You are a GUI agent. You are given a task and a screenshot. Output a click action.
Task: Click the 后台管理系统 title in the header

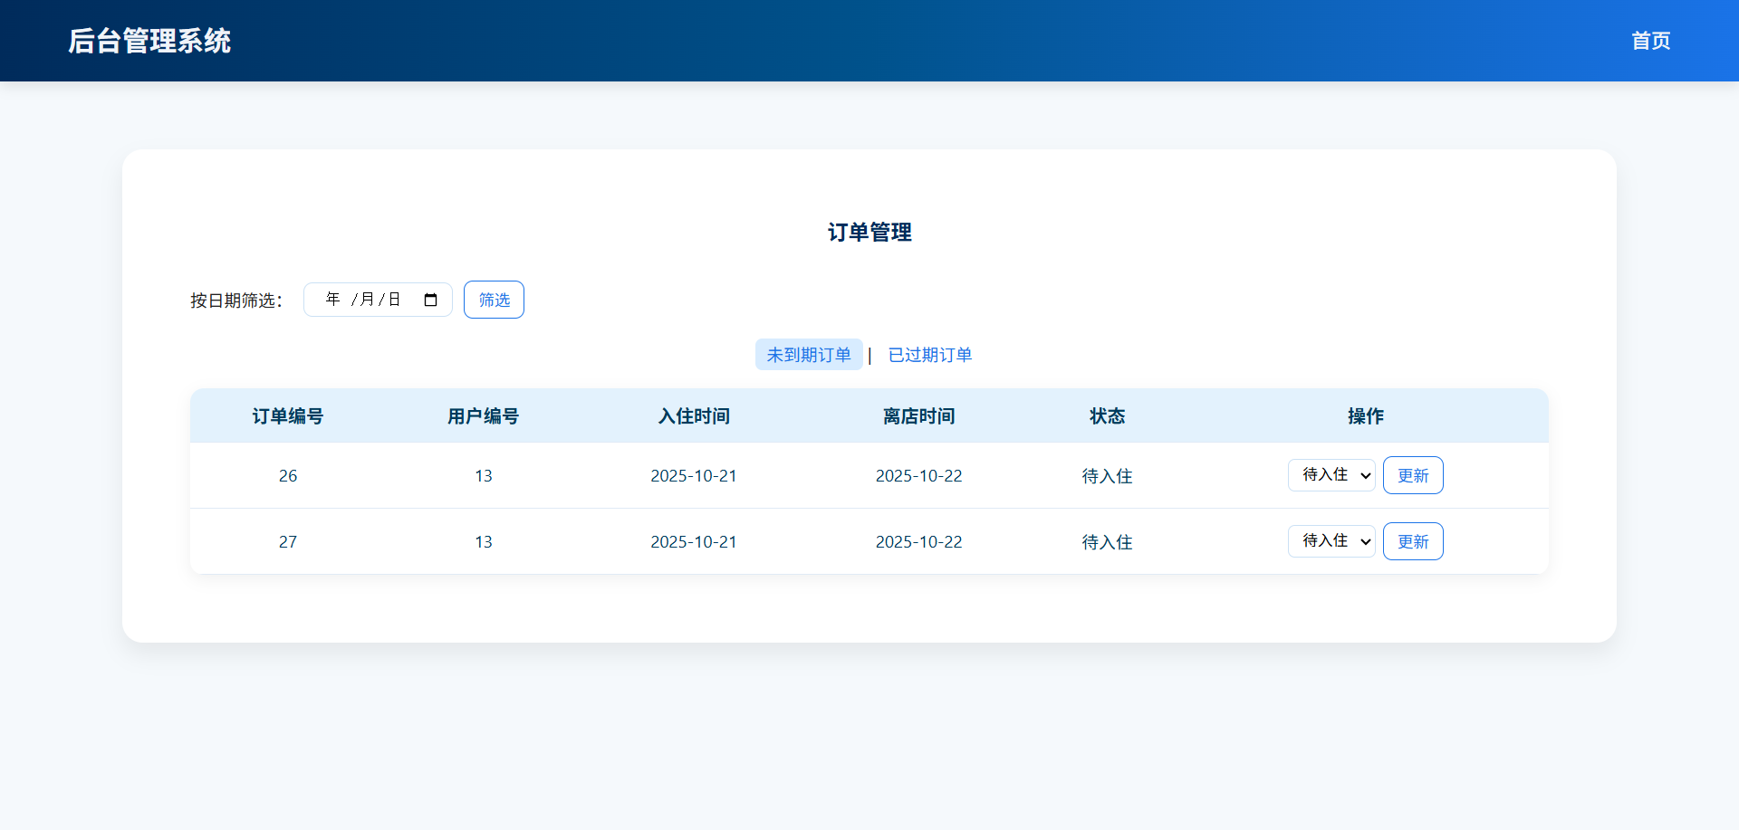pos(149,41)
